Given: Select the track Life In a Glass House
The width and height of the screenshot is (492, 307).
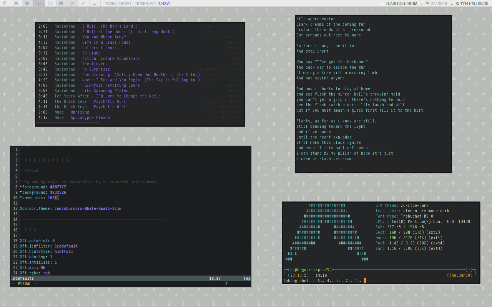Looking at the screenshot, I should pos(106,42).
